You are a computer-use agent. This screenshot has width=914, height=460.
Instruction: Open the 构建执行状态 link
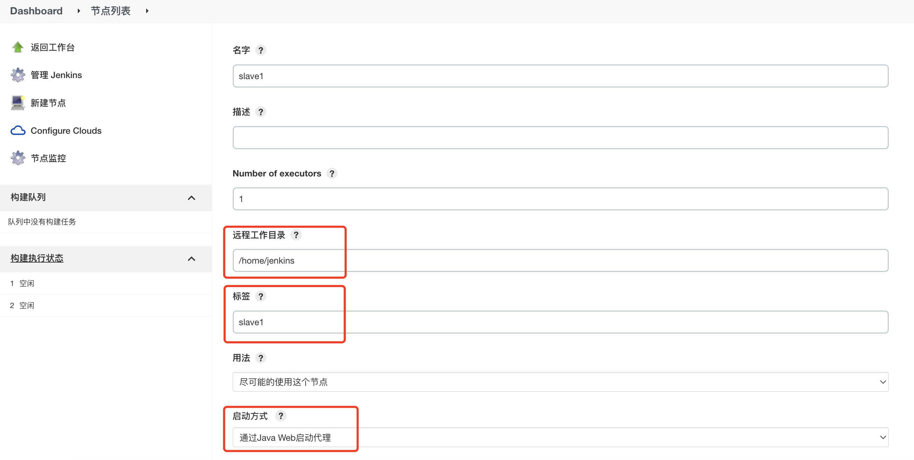click(x=37, y=258)
